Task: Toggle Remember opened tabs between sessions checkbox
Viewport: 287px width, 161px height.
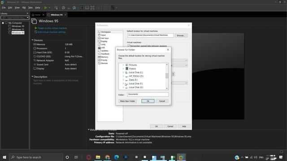Action: (129, 46)
